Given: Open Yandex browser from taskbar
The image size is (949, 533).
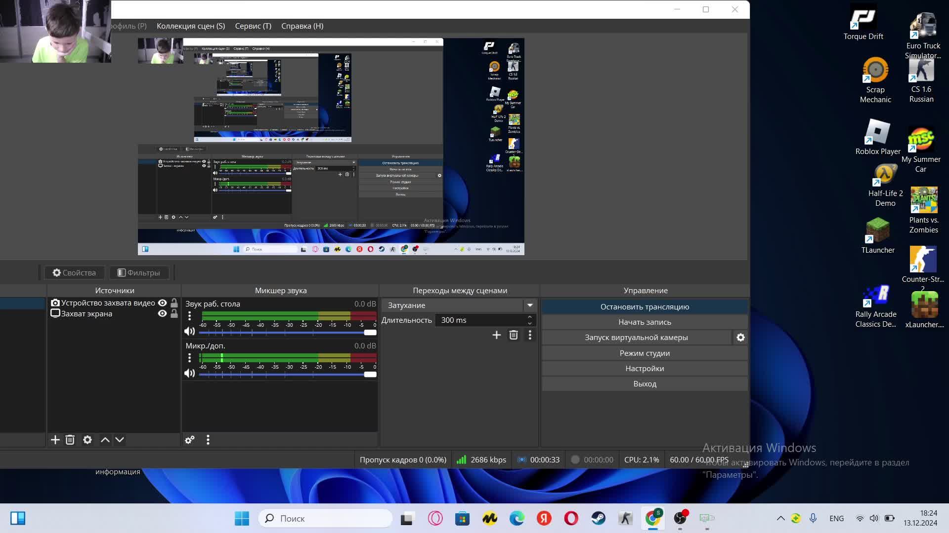Looking at the screenshot, I should click(544, 518).
